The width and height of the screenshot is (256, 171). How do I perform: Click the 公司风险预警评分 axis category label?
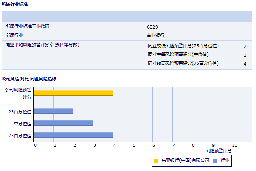tap(18, 93)
